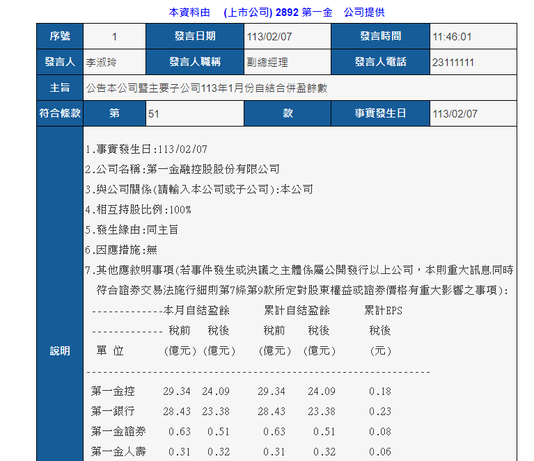534x461 pixels.
Task: Click line 4.相互持股比例:100%
Action: click(x=139, y=209)
